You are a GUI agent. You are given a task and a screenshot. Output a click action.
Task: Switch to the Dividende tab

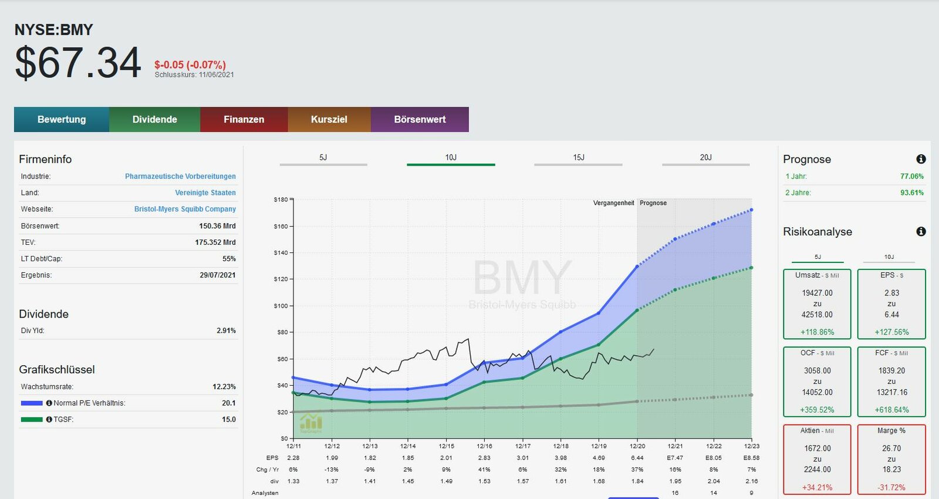(154, 119)
